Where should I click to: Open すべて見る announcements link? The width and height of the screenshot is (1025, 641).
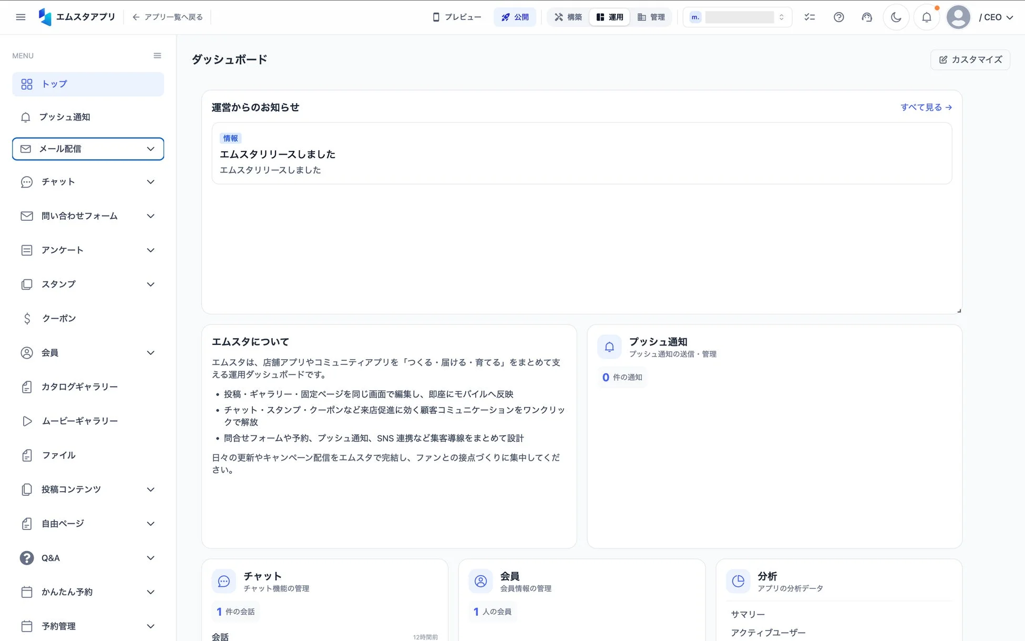point(926,107)
